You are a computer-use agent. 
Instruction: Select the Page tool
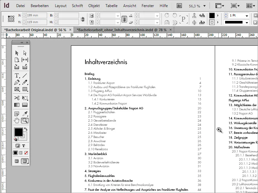17,60
